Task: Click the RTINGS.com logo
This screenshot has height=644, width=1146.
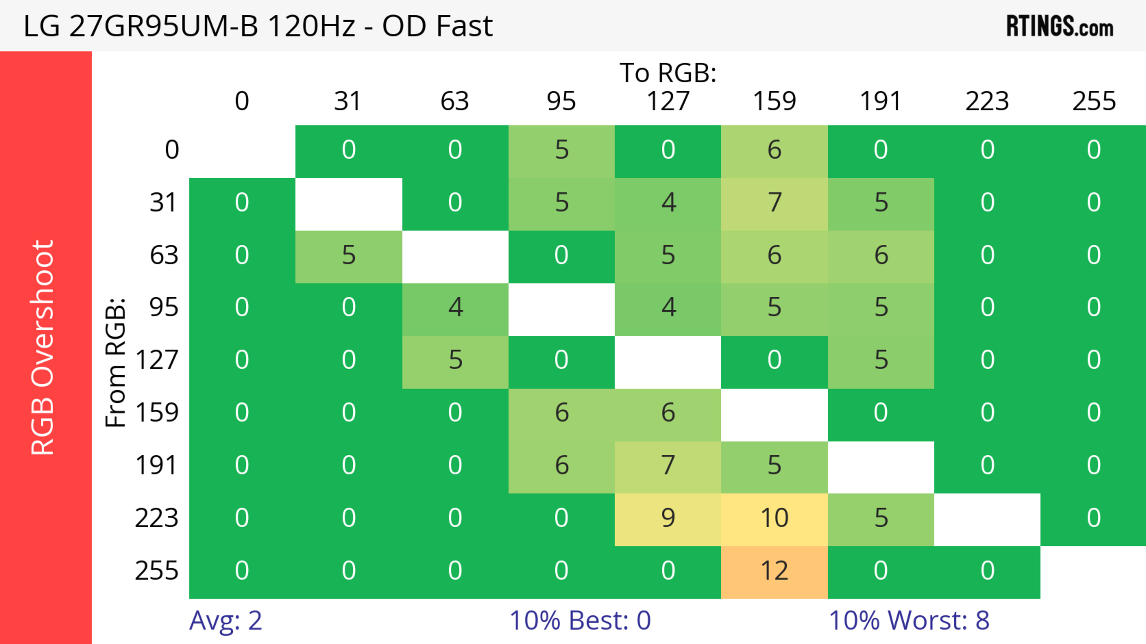Action: click(x=1060, y=26)
